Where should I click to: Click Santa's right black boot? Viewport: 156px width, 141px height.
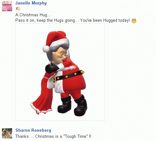coord(81,106)
